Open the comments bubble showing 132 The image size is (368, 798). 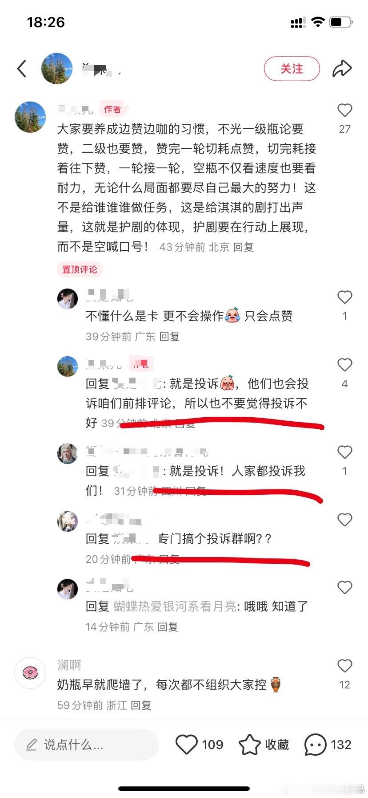tap(315, 745)
